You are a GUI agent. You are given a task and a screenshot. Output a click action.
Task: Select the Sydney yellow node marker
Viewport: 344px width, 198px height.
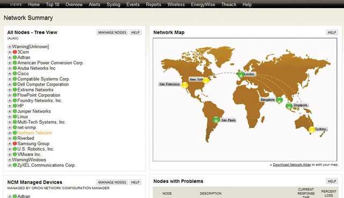coord(312,130)
